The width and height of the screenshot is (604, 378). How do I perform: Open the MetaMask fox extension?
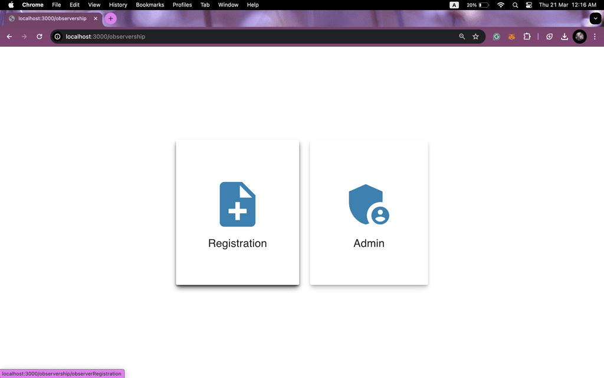click(x=512, y=37)
